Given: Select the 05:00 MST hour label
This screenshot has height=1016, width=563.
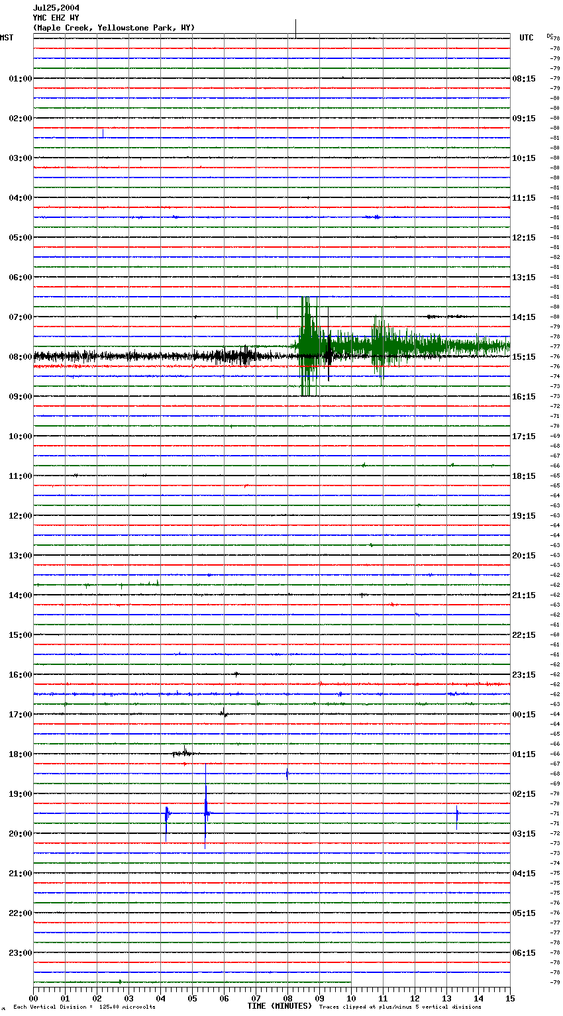Looking at the screenshot, I should coord(21,238).
